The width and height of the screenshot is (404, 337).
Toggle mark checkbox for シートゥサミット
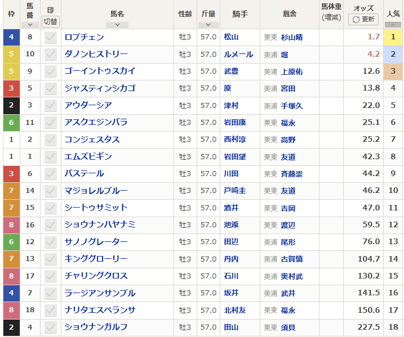point(51,208)
